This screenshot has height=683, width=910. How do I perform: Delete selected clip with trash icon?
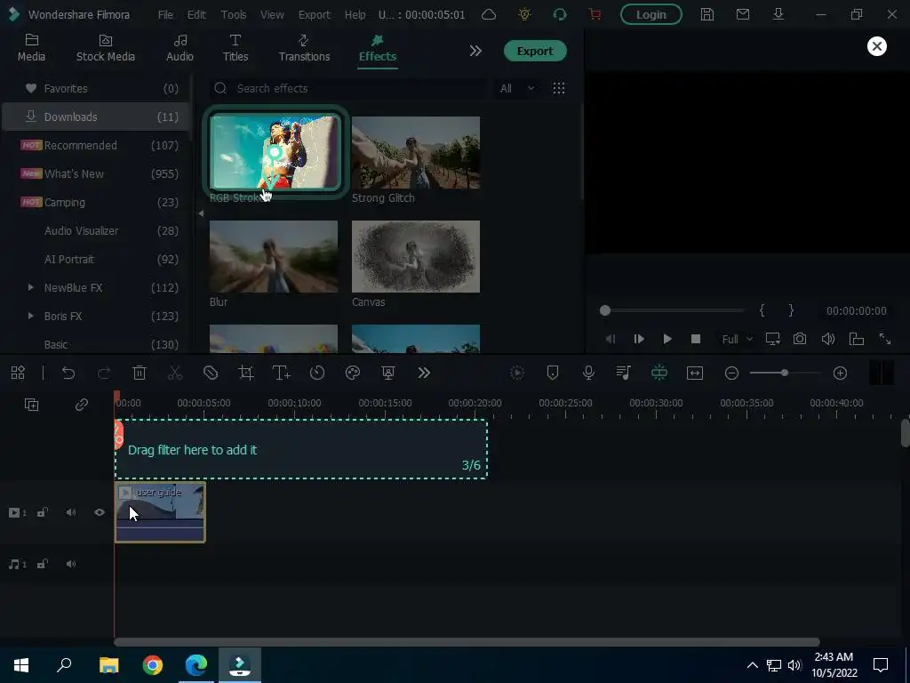click(140, 373)
